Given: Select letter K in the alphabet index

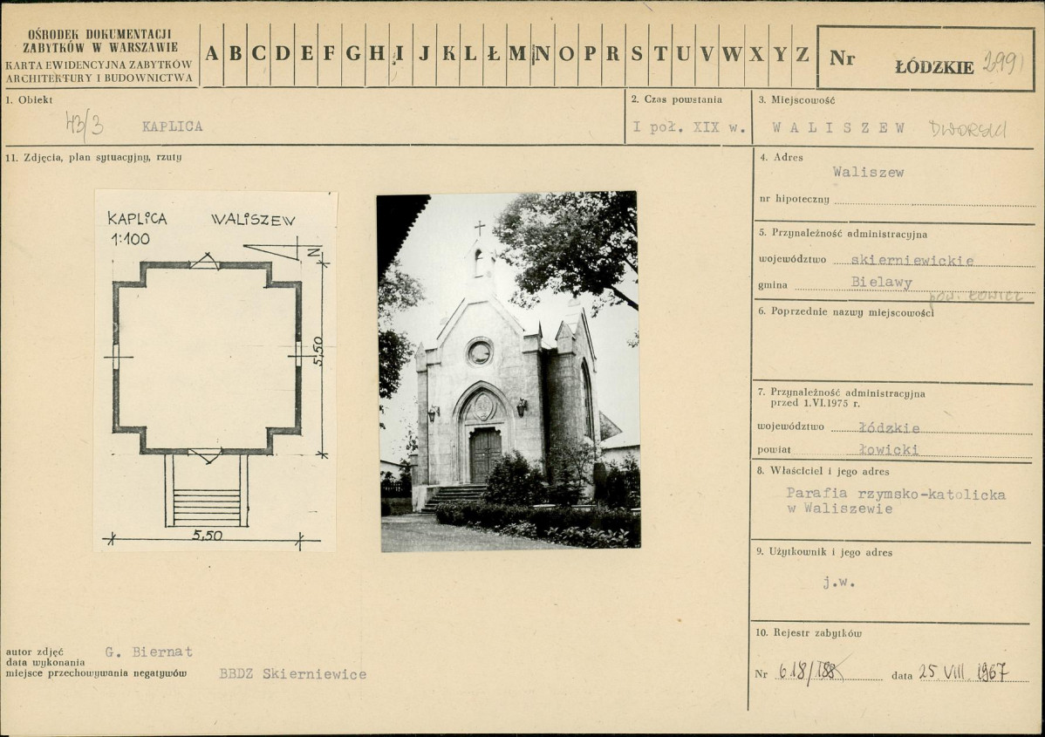Looking at the screenshot, I should pyautogui.click(x=449, y=54).
